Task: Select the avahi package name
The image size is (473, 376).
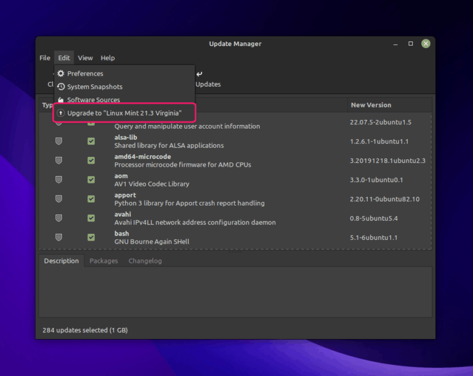Action: [x=123, y=214]
